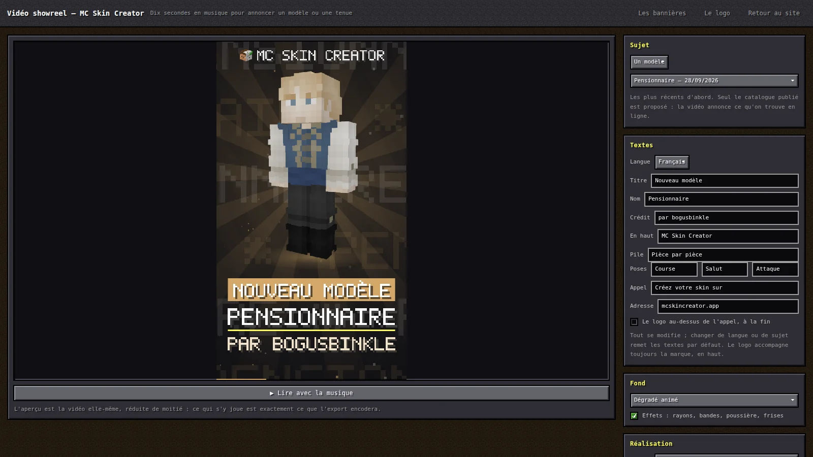Go to 'Les bannières' in the header
The width and height of the screenshot is (813, 457).
[662, 13]
